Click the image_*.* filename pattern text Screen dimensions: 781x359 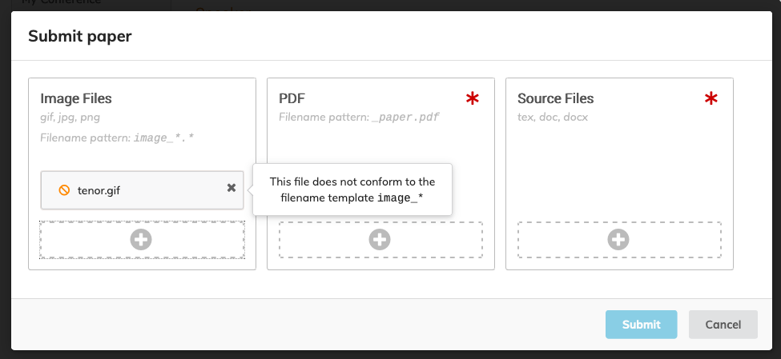(164, 138)
